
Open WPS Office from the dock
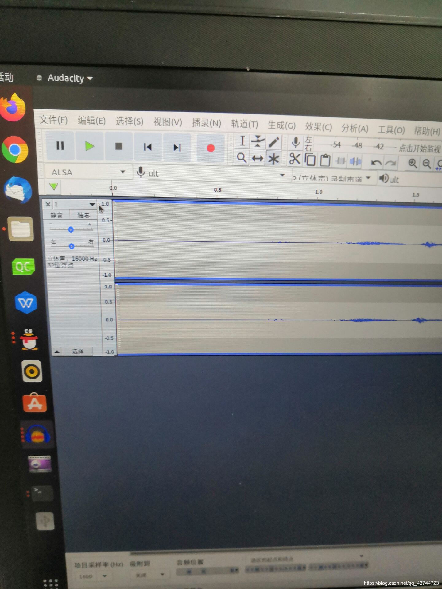[26, 302]
